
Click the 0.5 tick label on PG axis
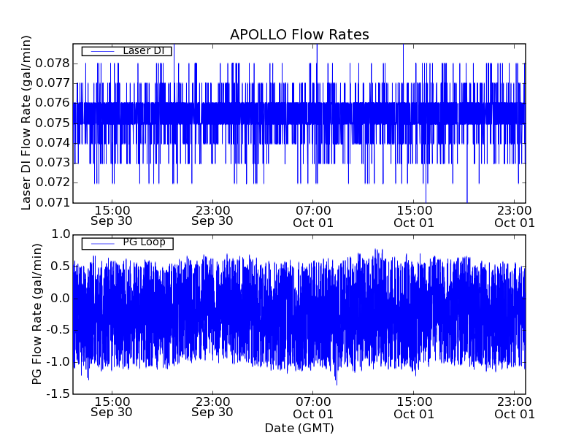[x=61, y=266]
